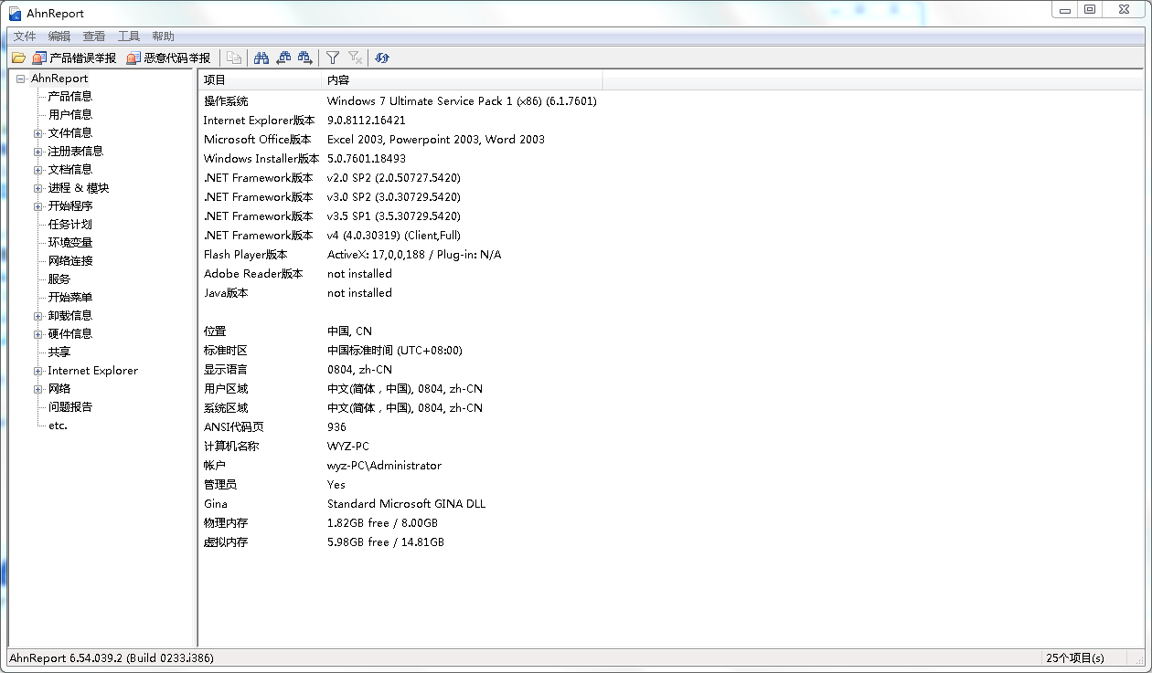Image resolution: width=1152 pixels, height=673 pixels.
Task: Expand the 注册表信息 tree node
Action: coord(37,151)
